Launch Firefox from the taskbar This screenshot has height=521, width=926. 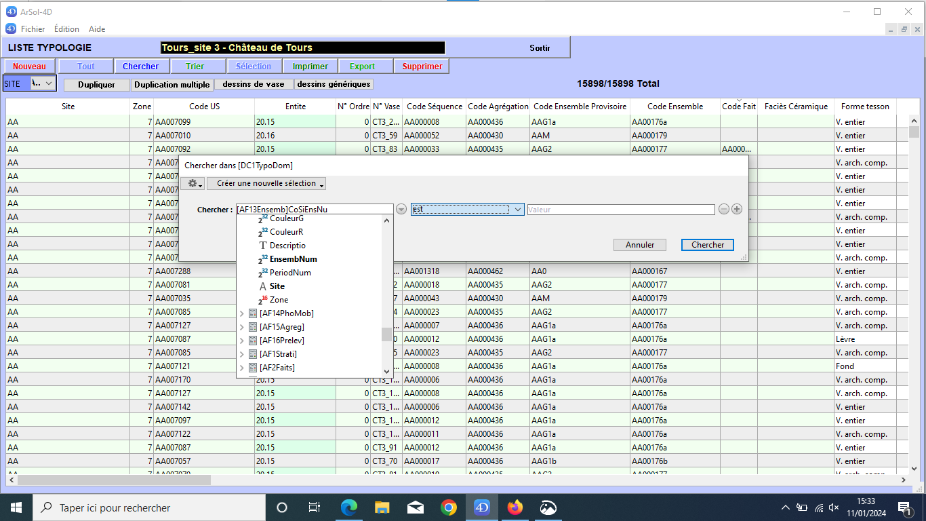pos(515,507)
